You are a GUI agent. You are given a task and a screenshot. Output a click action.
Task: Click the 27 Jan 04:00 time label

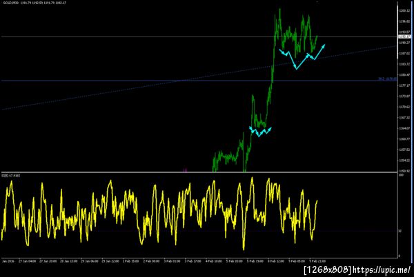click(x=27, y=261)
